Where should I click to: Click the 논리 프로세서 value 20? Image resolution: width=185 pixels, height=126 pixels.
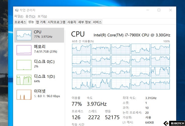tap(147, 113)
